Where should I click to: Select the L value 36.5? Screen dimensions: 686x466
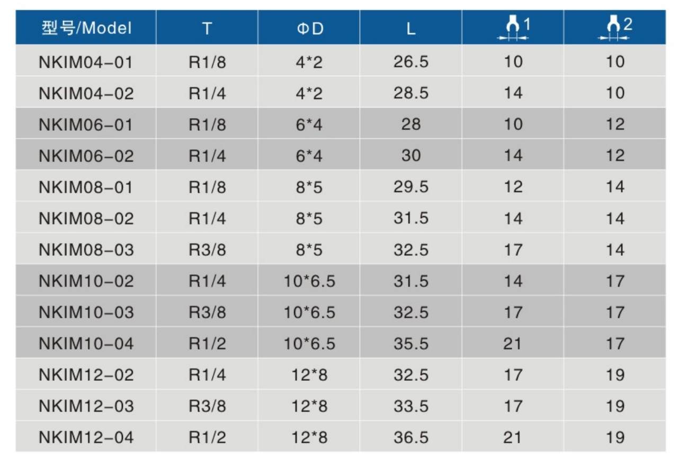[x=411, y=437]
